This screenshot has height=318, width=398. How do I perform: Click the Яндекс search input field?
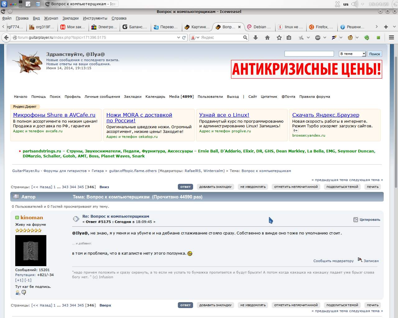pyautogui.click(x=221, y=38)
